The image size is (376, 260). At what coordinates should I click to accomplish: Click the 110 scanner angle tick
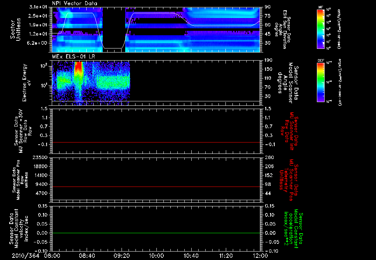(268, 78)
